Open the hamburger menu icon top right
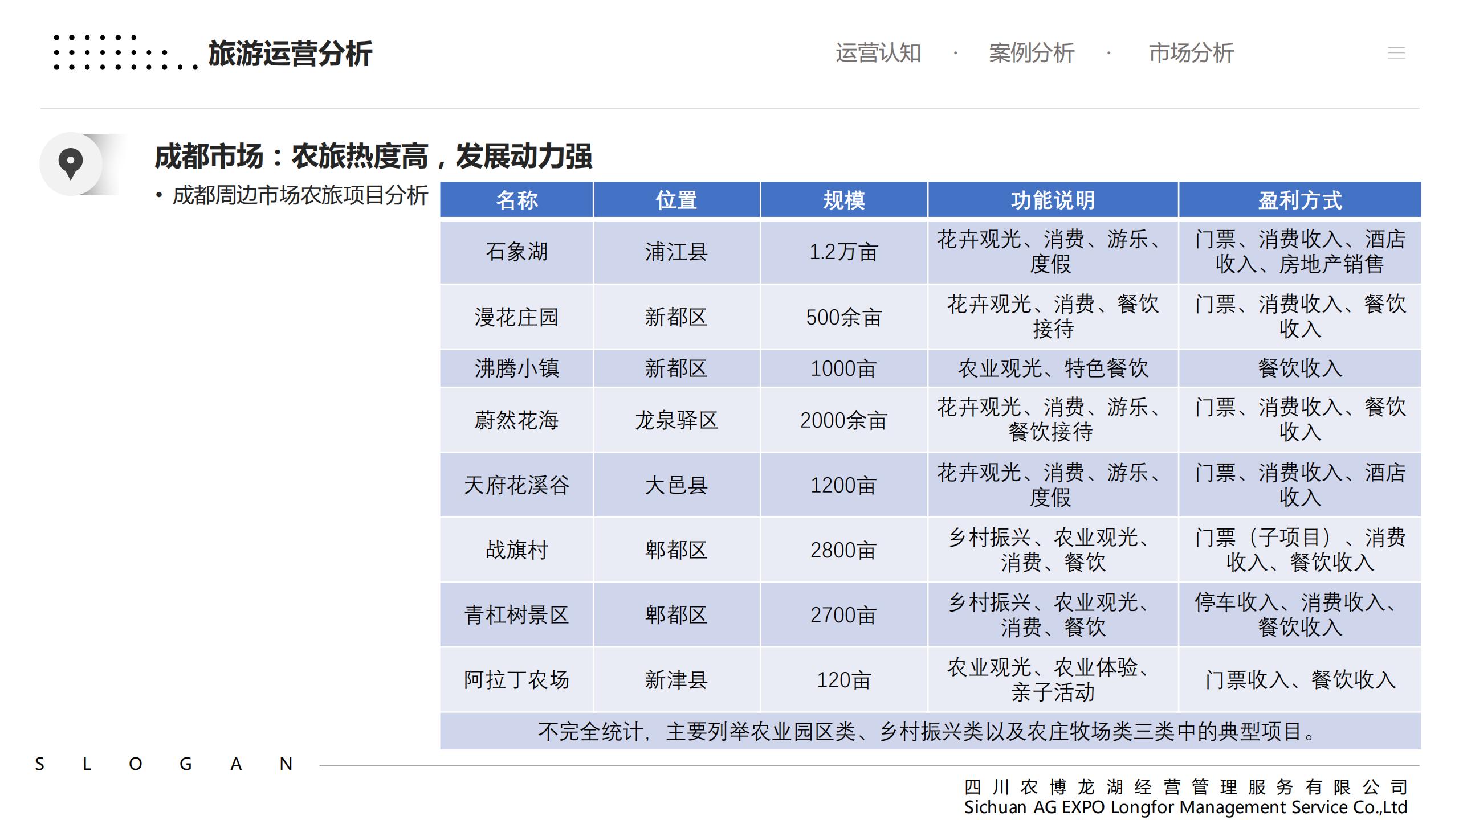This screenshot has width=1459, height=820. (1396, 53)
